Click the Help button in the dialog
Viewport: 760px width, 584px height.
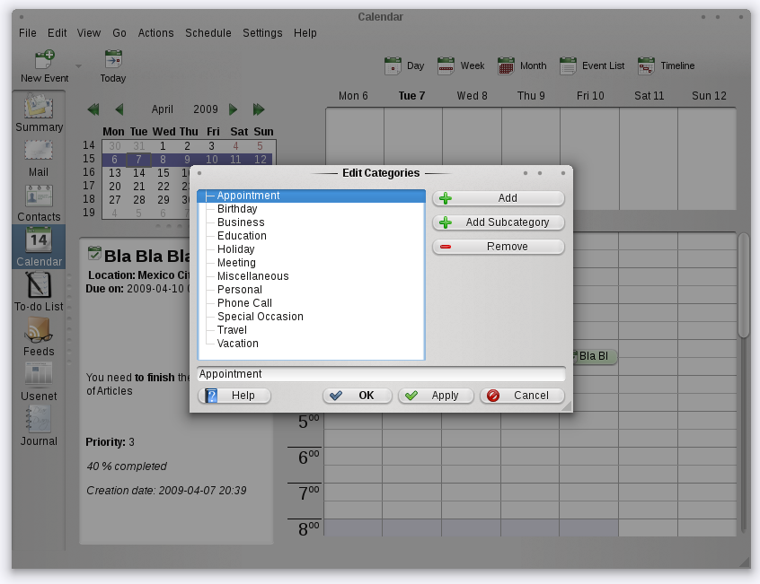tap(234, 396)
